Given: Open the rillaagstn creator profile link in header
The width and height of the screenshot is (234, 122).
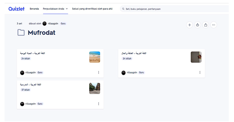Looking at the screenshot, I should click(x=53, y=24).
